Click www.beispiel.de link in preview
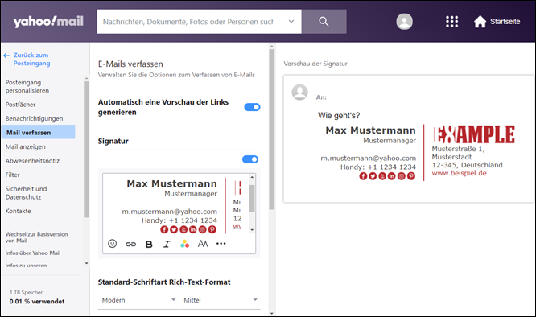The height and width of the screenshot is (317, 536). click(459, 173)
